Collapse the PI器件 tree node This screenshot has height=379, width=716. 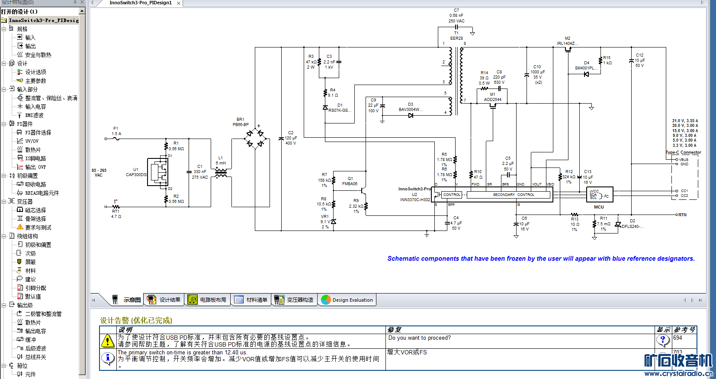[x=4, y=124]
